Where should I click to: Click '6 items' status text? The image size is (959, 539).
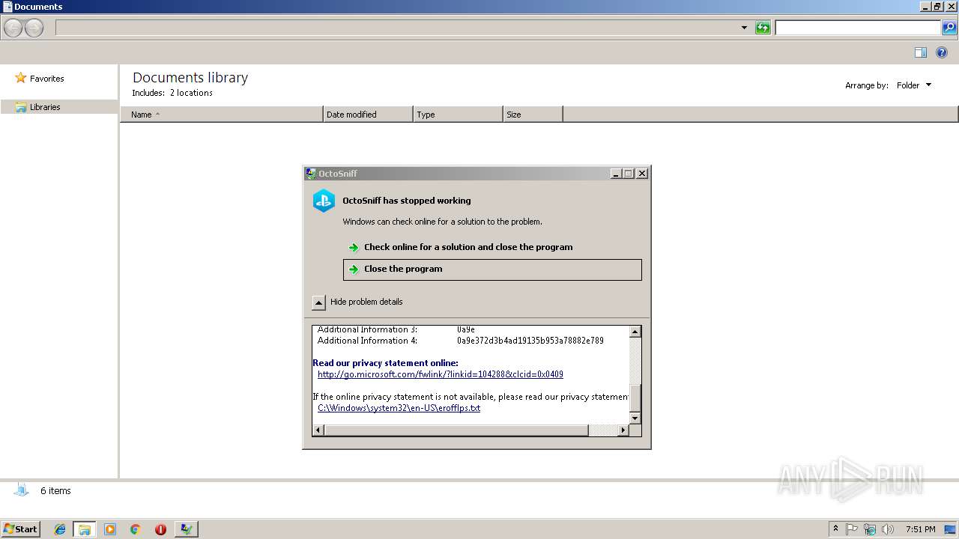coord(55,491)
